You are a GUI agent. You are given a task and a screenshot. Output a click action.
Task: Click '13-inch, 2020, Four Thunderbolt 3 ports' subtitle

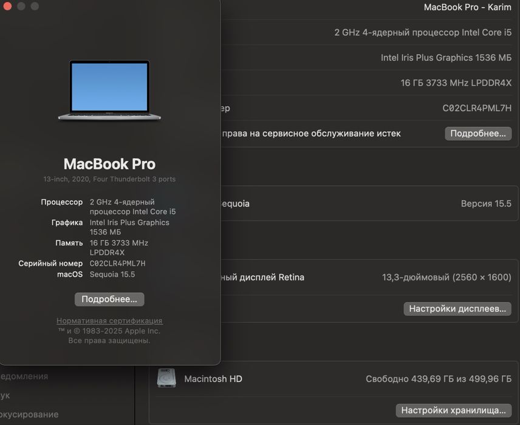pyautogui.click(x=109, y=179)
